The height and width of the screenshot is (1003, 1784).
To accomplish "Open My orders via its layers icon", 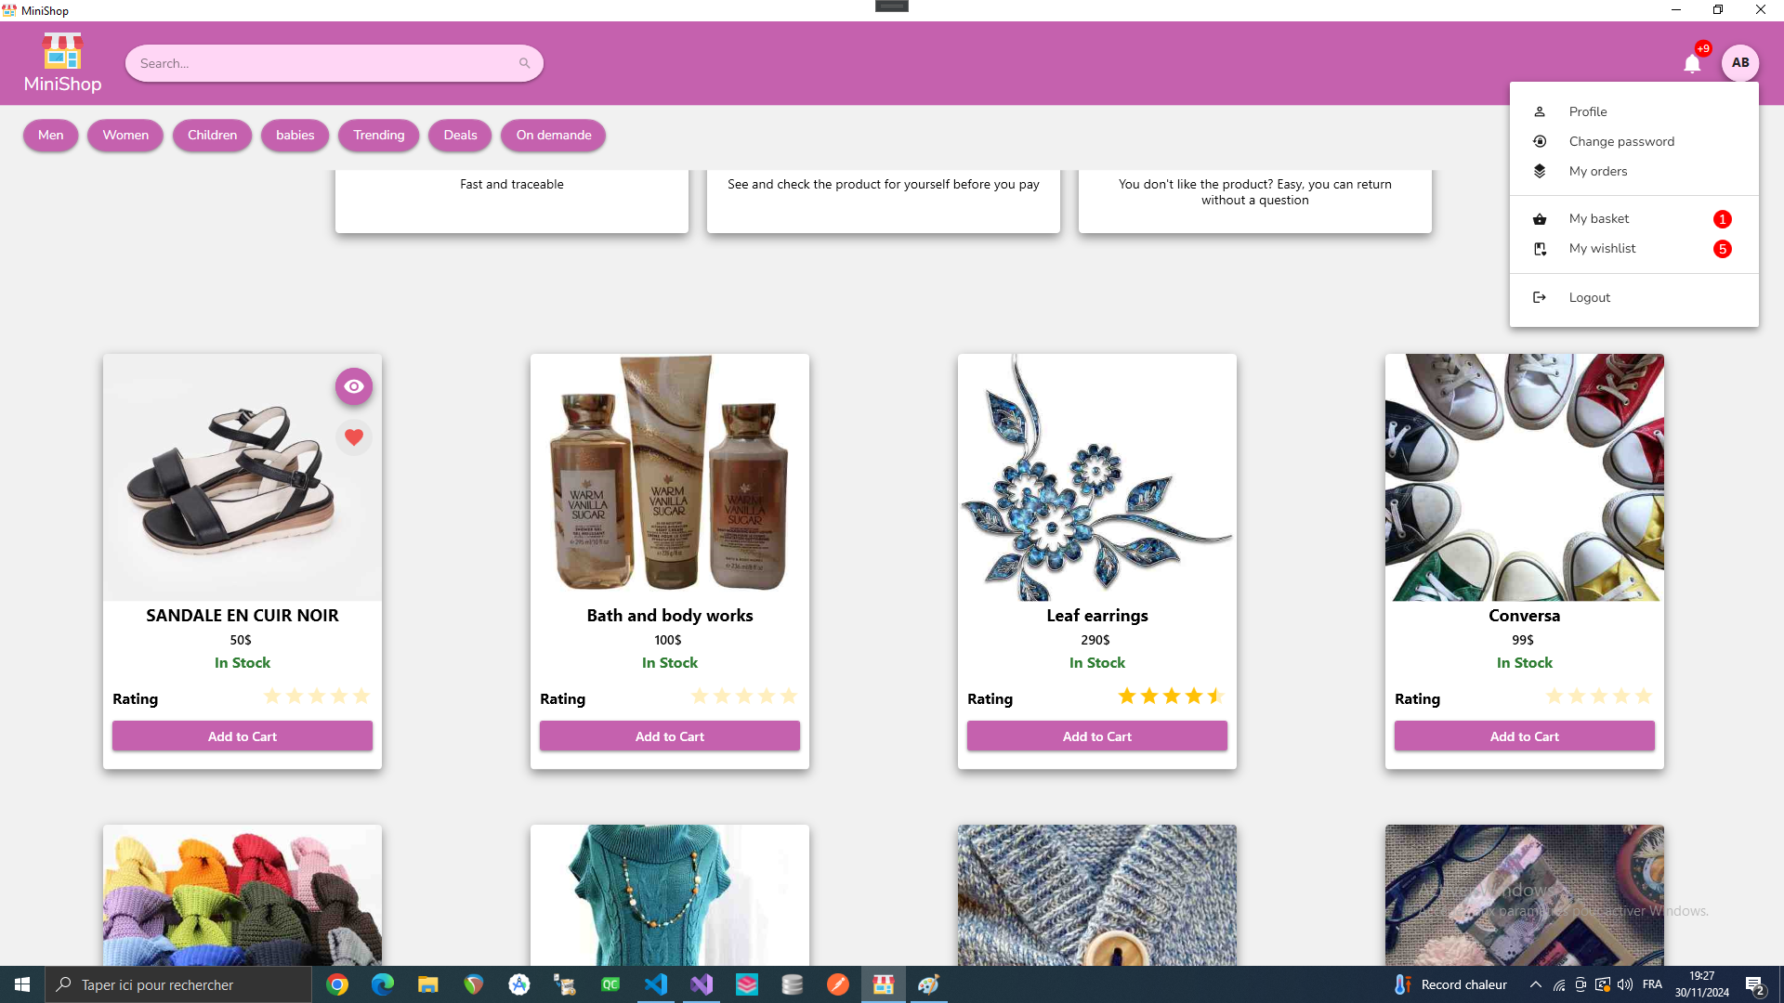I will (1540, 171).
